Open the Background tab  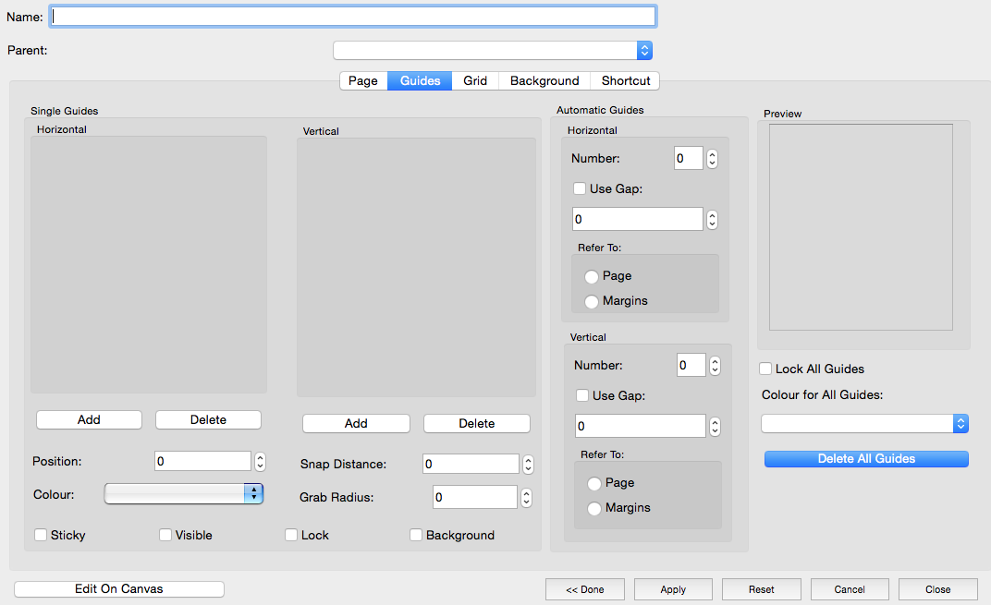pos(544,81)
